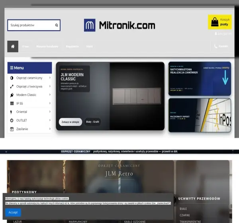
Task: Open Kontakt navigation item
Action: [x=221, y=46]
